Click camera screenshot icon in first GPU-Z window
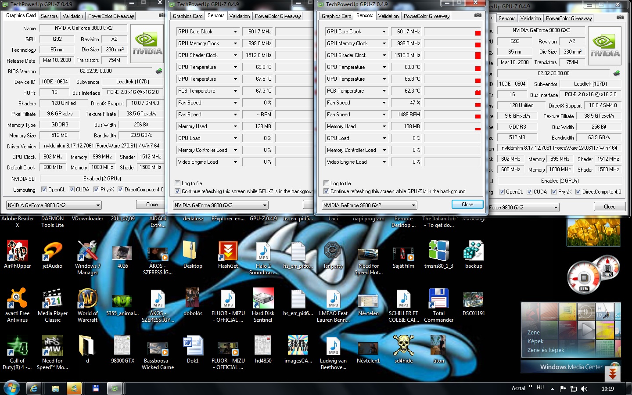 click(x=162, y=15)
